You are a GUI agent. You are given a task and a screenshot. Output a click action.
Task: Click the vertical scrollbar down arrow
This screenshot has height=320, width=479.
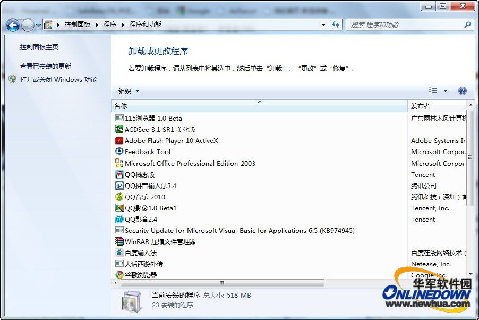[470, 274]
